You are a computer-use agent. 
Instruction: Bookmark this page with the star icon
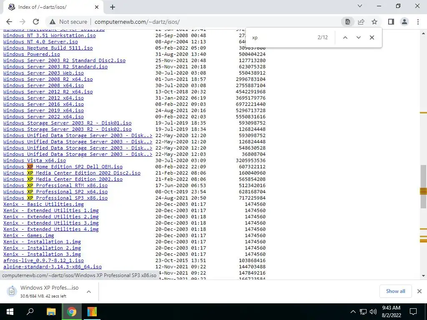(x=374, y=22)
